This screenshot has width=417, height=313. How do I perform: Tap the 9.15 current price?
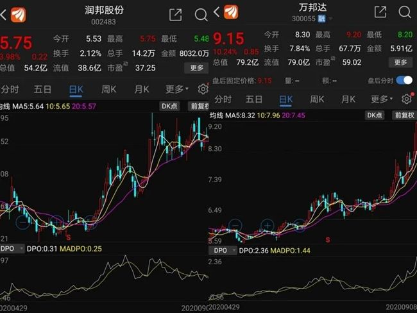228,38
